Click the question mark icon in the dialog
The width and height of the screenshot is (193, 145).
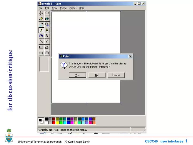(64, 65)
